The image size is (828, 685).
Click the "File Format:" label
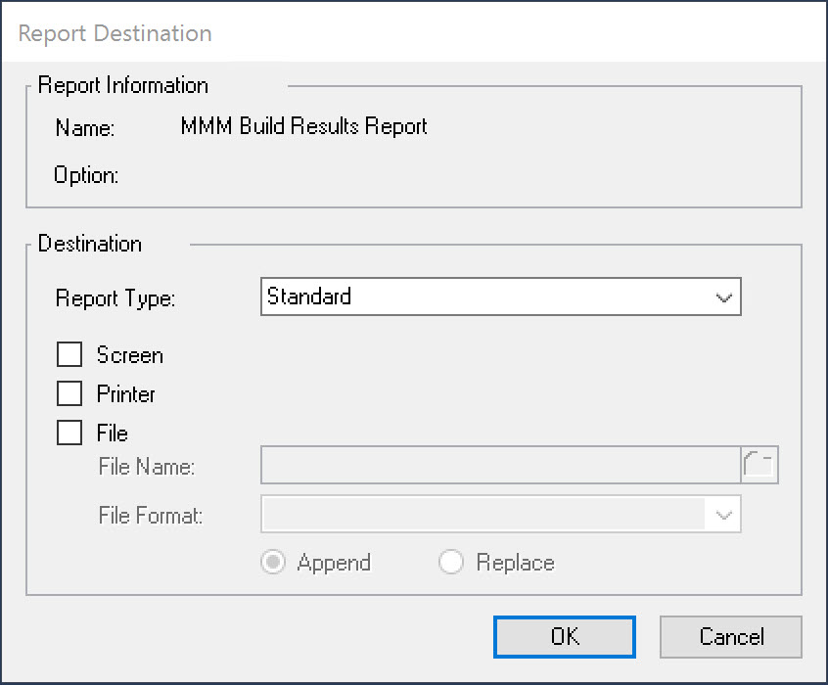151,516
